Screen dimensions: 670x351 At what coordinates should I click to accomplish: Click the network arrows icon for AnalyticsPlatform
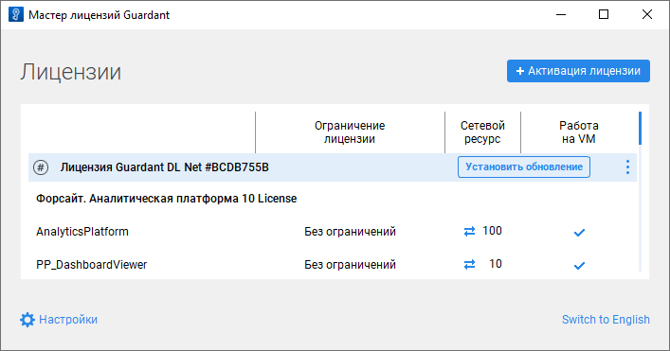(469, 232)
